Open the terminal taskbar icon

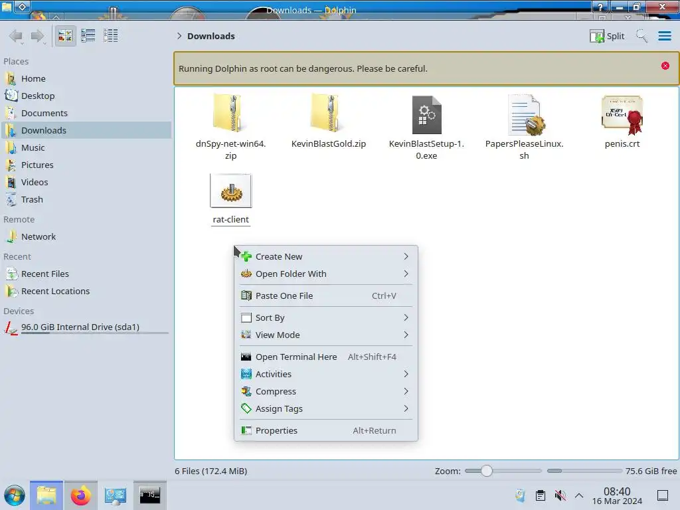coord(149,495)
